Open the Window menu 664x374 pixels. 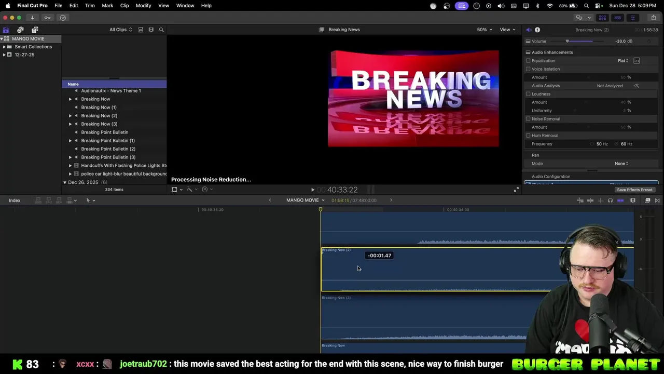tap(185, 6)
